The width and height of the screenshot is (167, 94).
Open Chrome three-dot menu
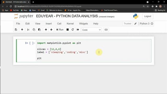[x=164, y=6]
